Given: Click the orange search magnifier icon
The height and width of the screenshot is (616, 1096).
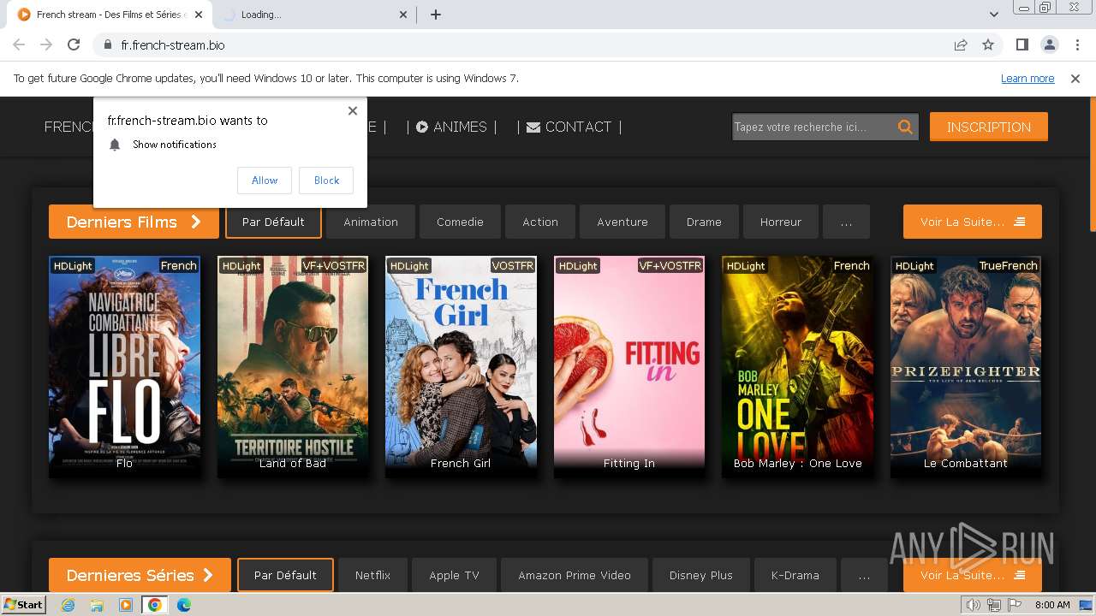Looking at the screenshot, I should pos(905,127).
